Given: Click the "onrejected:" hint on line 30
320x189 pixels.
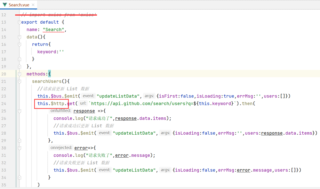Looking at the screenshot, I should [61, 148].
